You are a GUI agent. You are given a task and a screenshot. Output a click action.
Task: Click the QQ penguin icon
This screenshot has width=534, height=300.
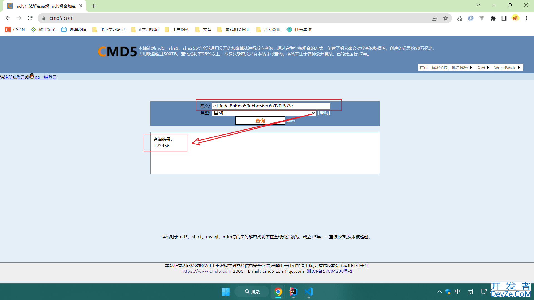(x=32, y=76)
